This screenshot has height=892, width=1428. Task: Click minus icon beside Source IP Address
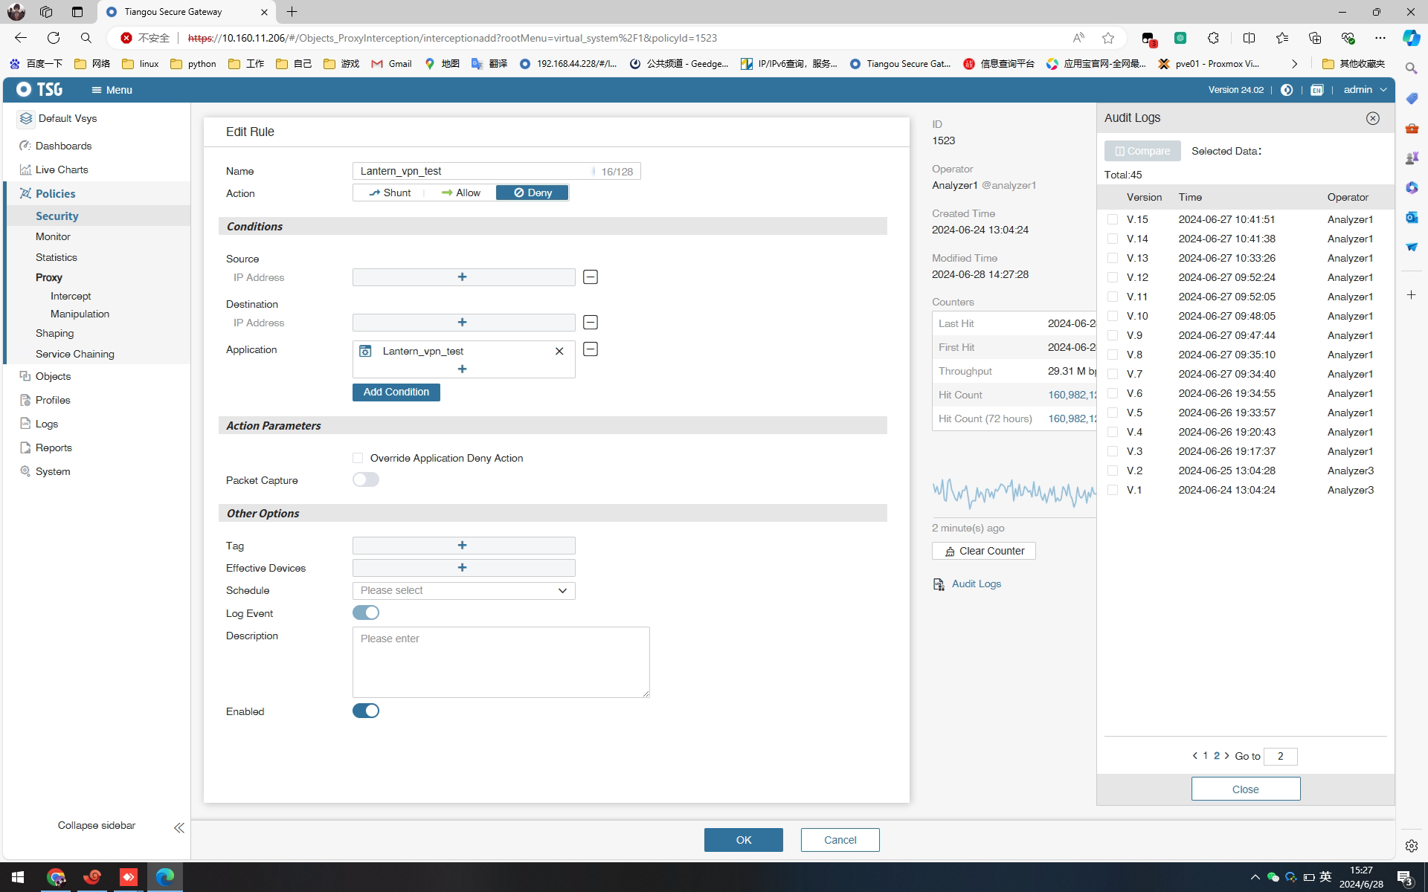(590, 277)
